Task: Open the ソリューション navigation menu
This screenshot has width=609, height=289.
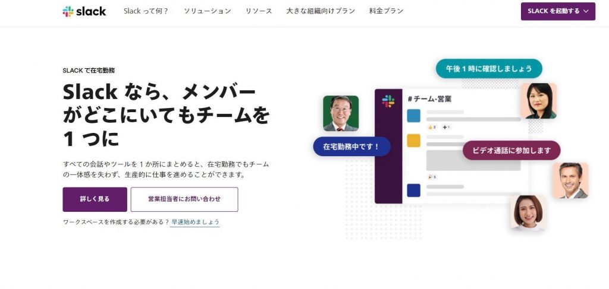Action: coord(207,11)
